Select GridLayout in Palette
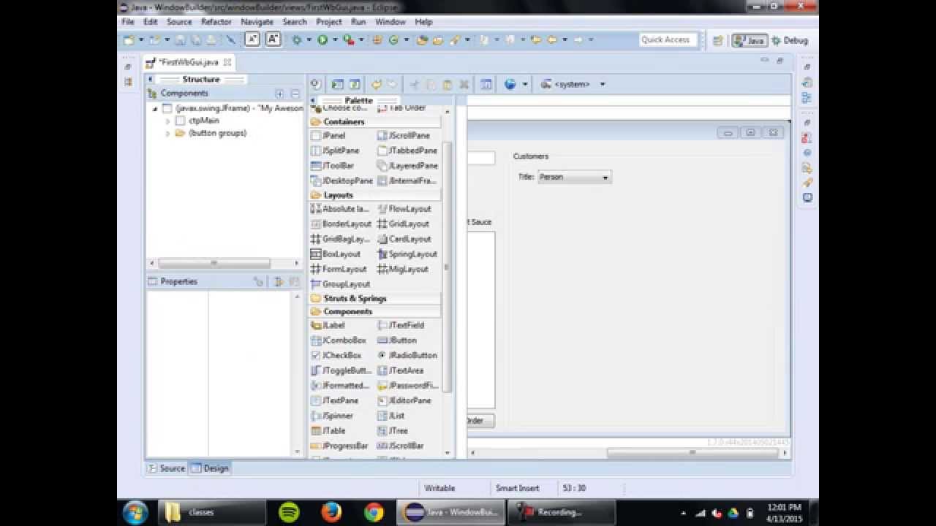Screen dimensions: 936x526 point(403,224)
